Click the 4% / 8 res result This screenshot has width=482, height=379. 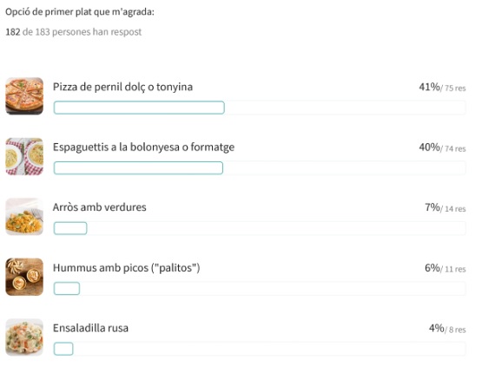click(x=447, y=329)
